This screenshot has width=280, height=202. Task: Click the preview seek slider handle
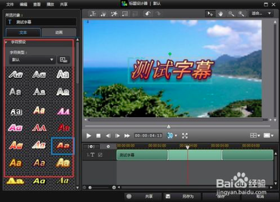pyautogui.click(x=168, y=127)
